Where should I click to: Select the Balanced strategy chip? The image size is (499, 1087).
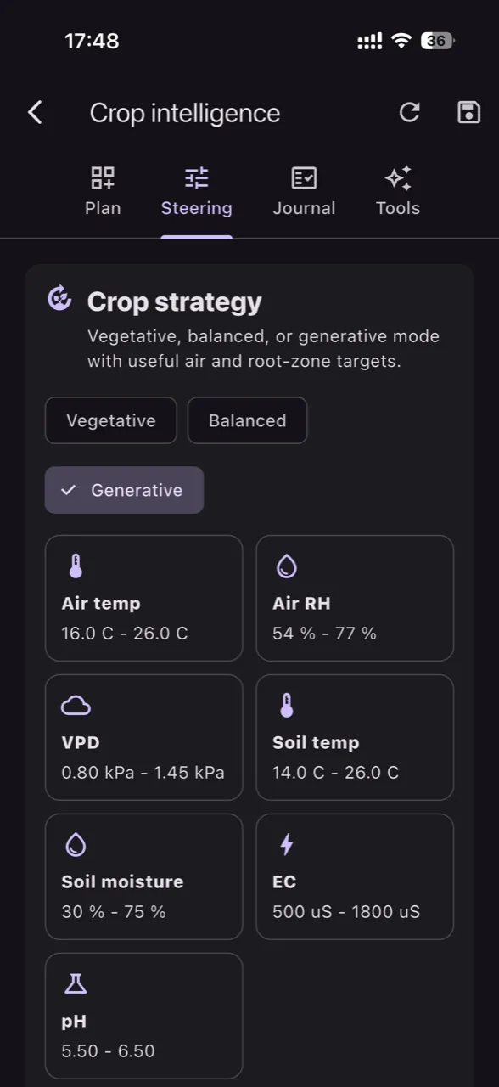tap(247, 420)
